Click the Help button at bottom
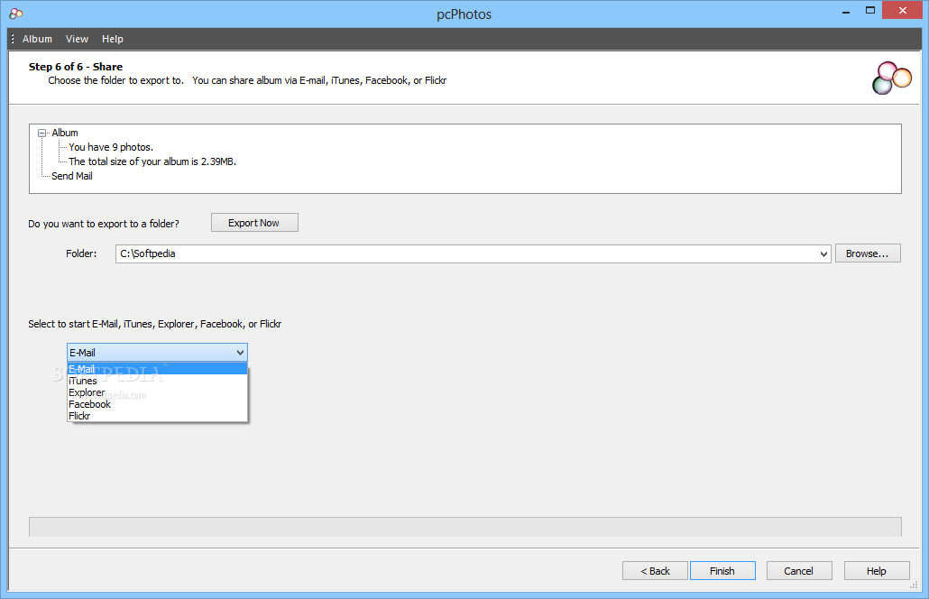Image resolution: width=929 pixels, height=599 pixels. point(877,571)
